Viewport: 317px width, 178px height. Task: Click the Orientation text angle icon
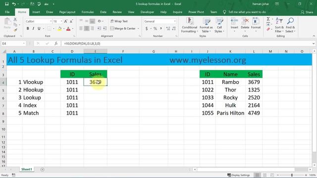(x=100, y=21)
